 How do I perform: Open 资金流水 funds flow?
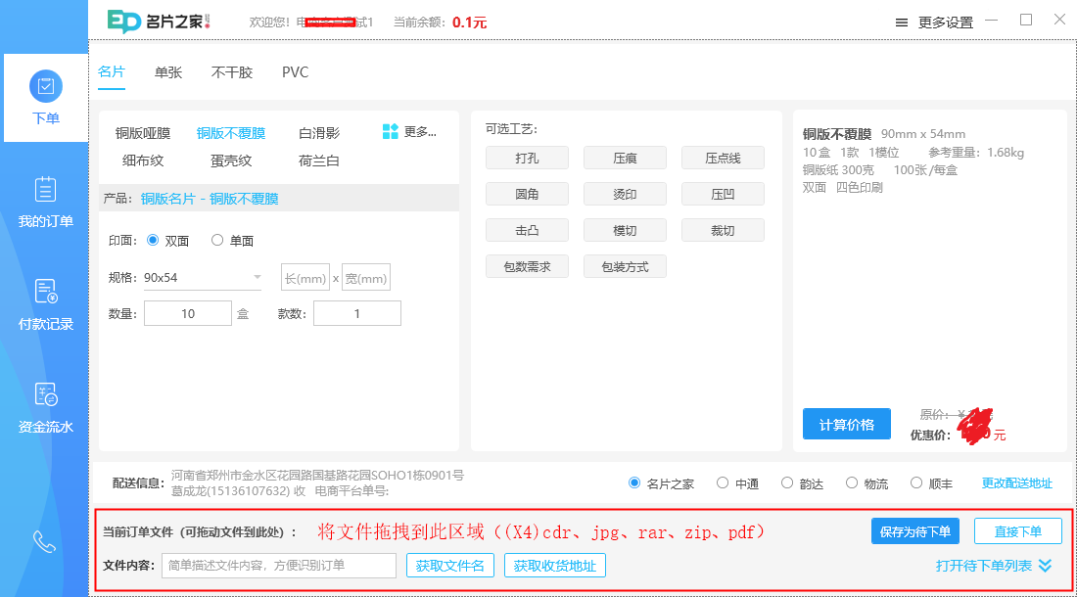pyautogui.click(x=46, y=407)
